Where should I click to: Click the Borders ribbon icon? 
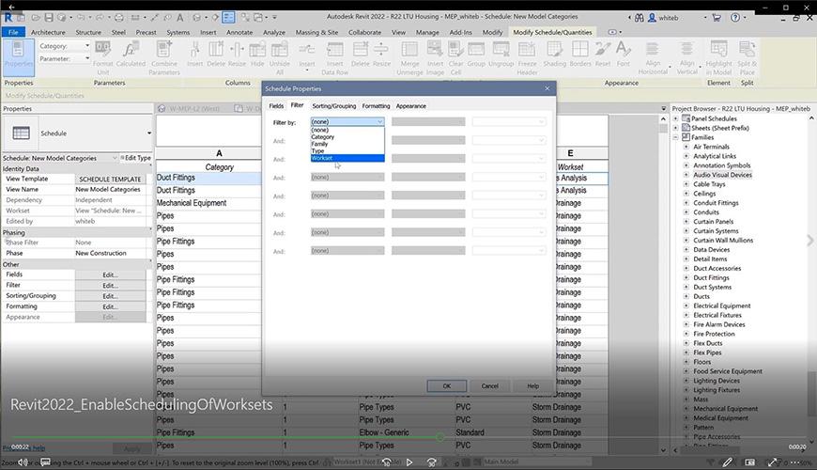pos(580,55)
